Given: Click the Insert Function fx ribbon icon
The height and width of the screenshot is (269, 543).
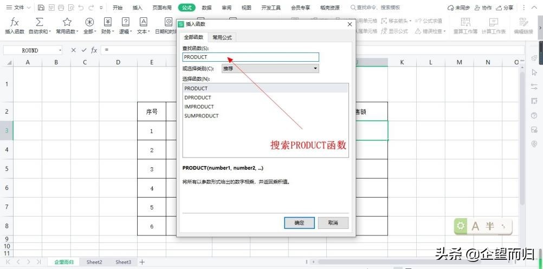Looking at the screenshot, I should tap(15, 22).
